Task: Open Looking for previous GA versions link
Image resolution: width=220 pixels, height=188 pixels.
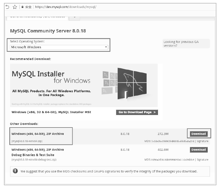Action: [181, 44]
